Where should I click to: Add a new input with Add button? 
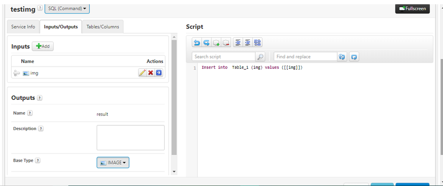[43, 47]
